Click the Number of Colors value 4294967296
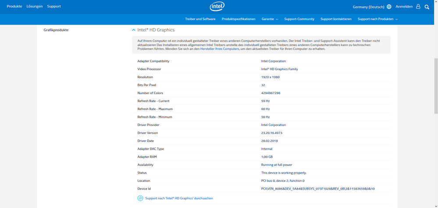 pos(271,93)
